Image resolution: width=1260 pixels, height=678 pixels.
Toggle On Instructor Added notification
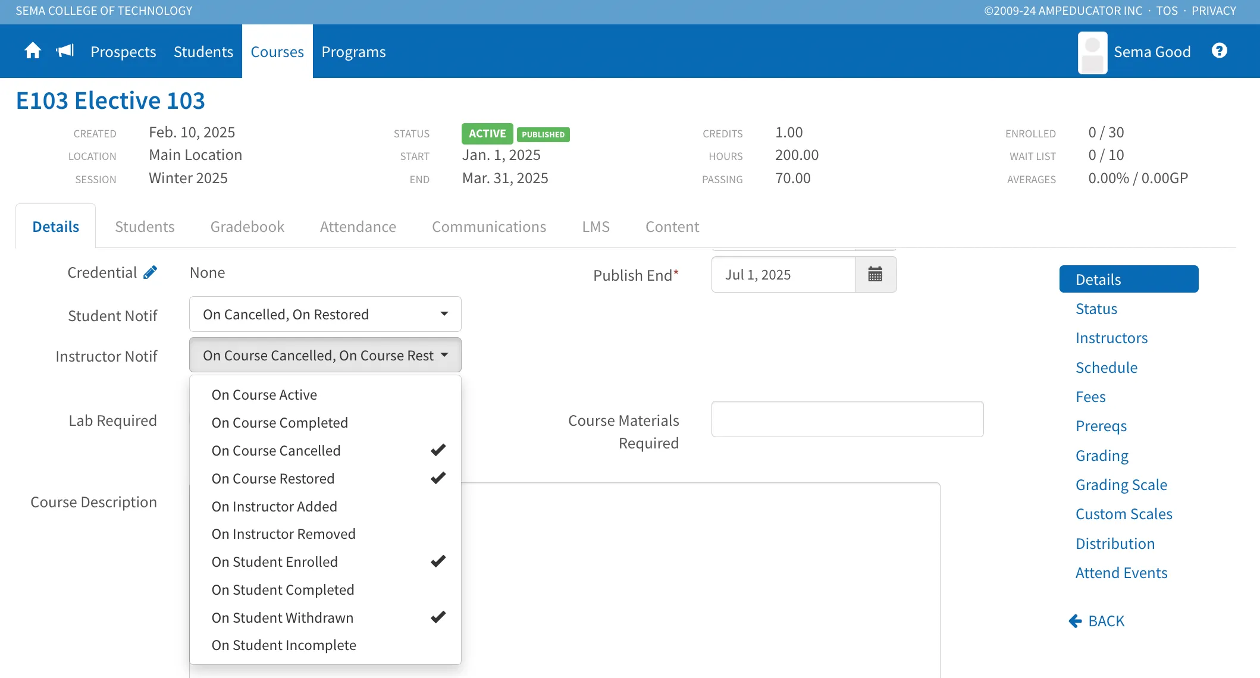pyautogui.click(x=325, y=507)
